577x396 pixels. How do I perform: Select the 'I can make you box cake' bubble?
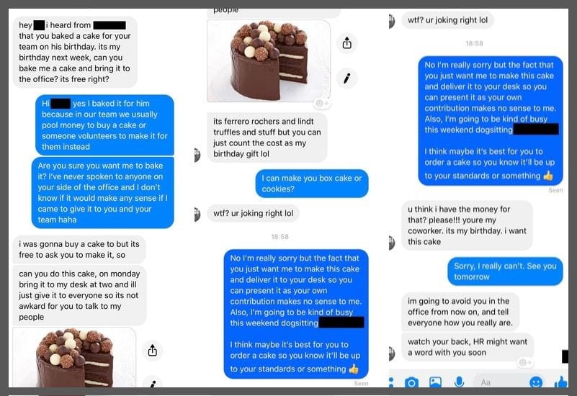point(312,184)
